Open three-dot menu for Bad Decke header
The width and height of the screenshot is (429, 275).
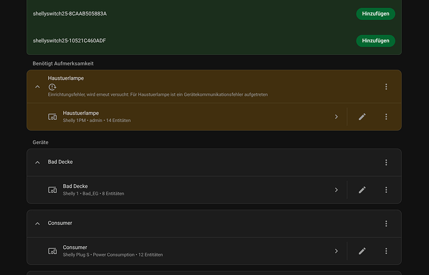coord(386,162)
